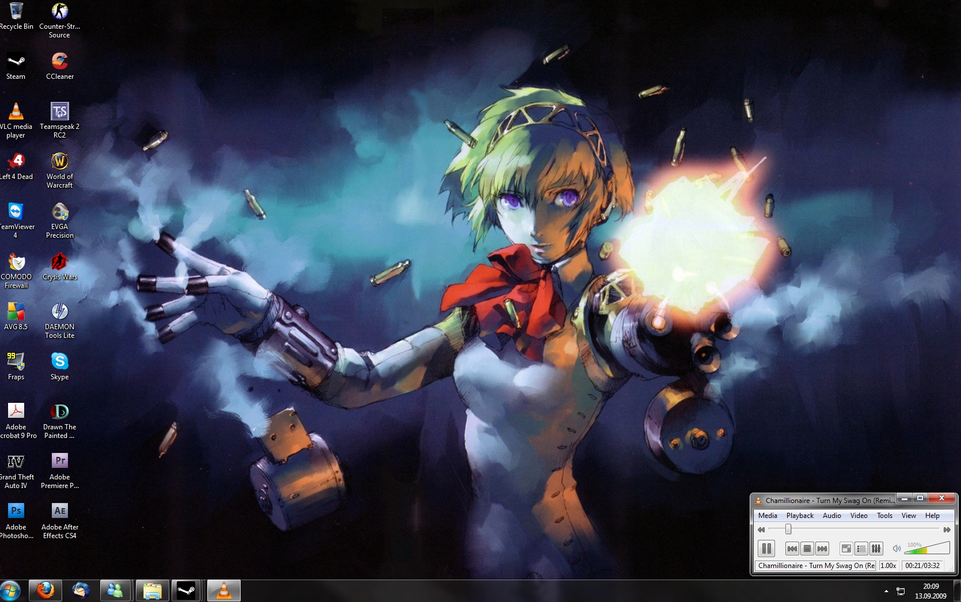The width and height of the screenshot is (961, 602).
Task: Open Thunderbird from the taskbar
Action: click(x=81, y=590)
